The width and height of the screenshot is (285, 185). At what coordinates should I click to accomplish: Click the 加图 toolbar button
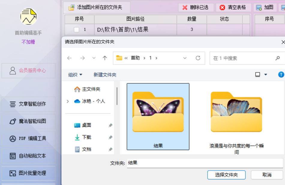pos(265,8)
